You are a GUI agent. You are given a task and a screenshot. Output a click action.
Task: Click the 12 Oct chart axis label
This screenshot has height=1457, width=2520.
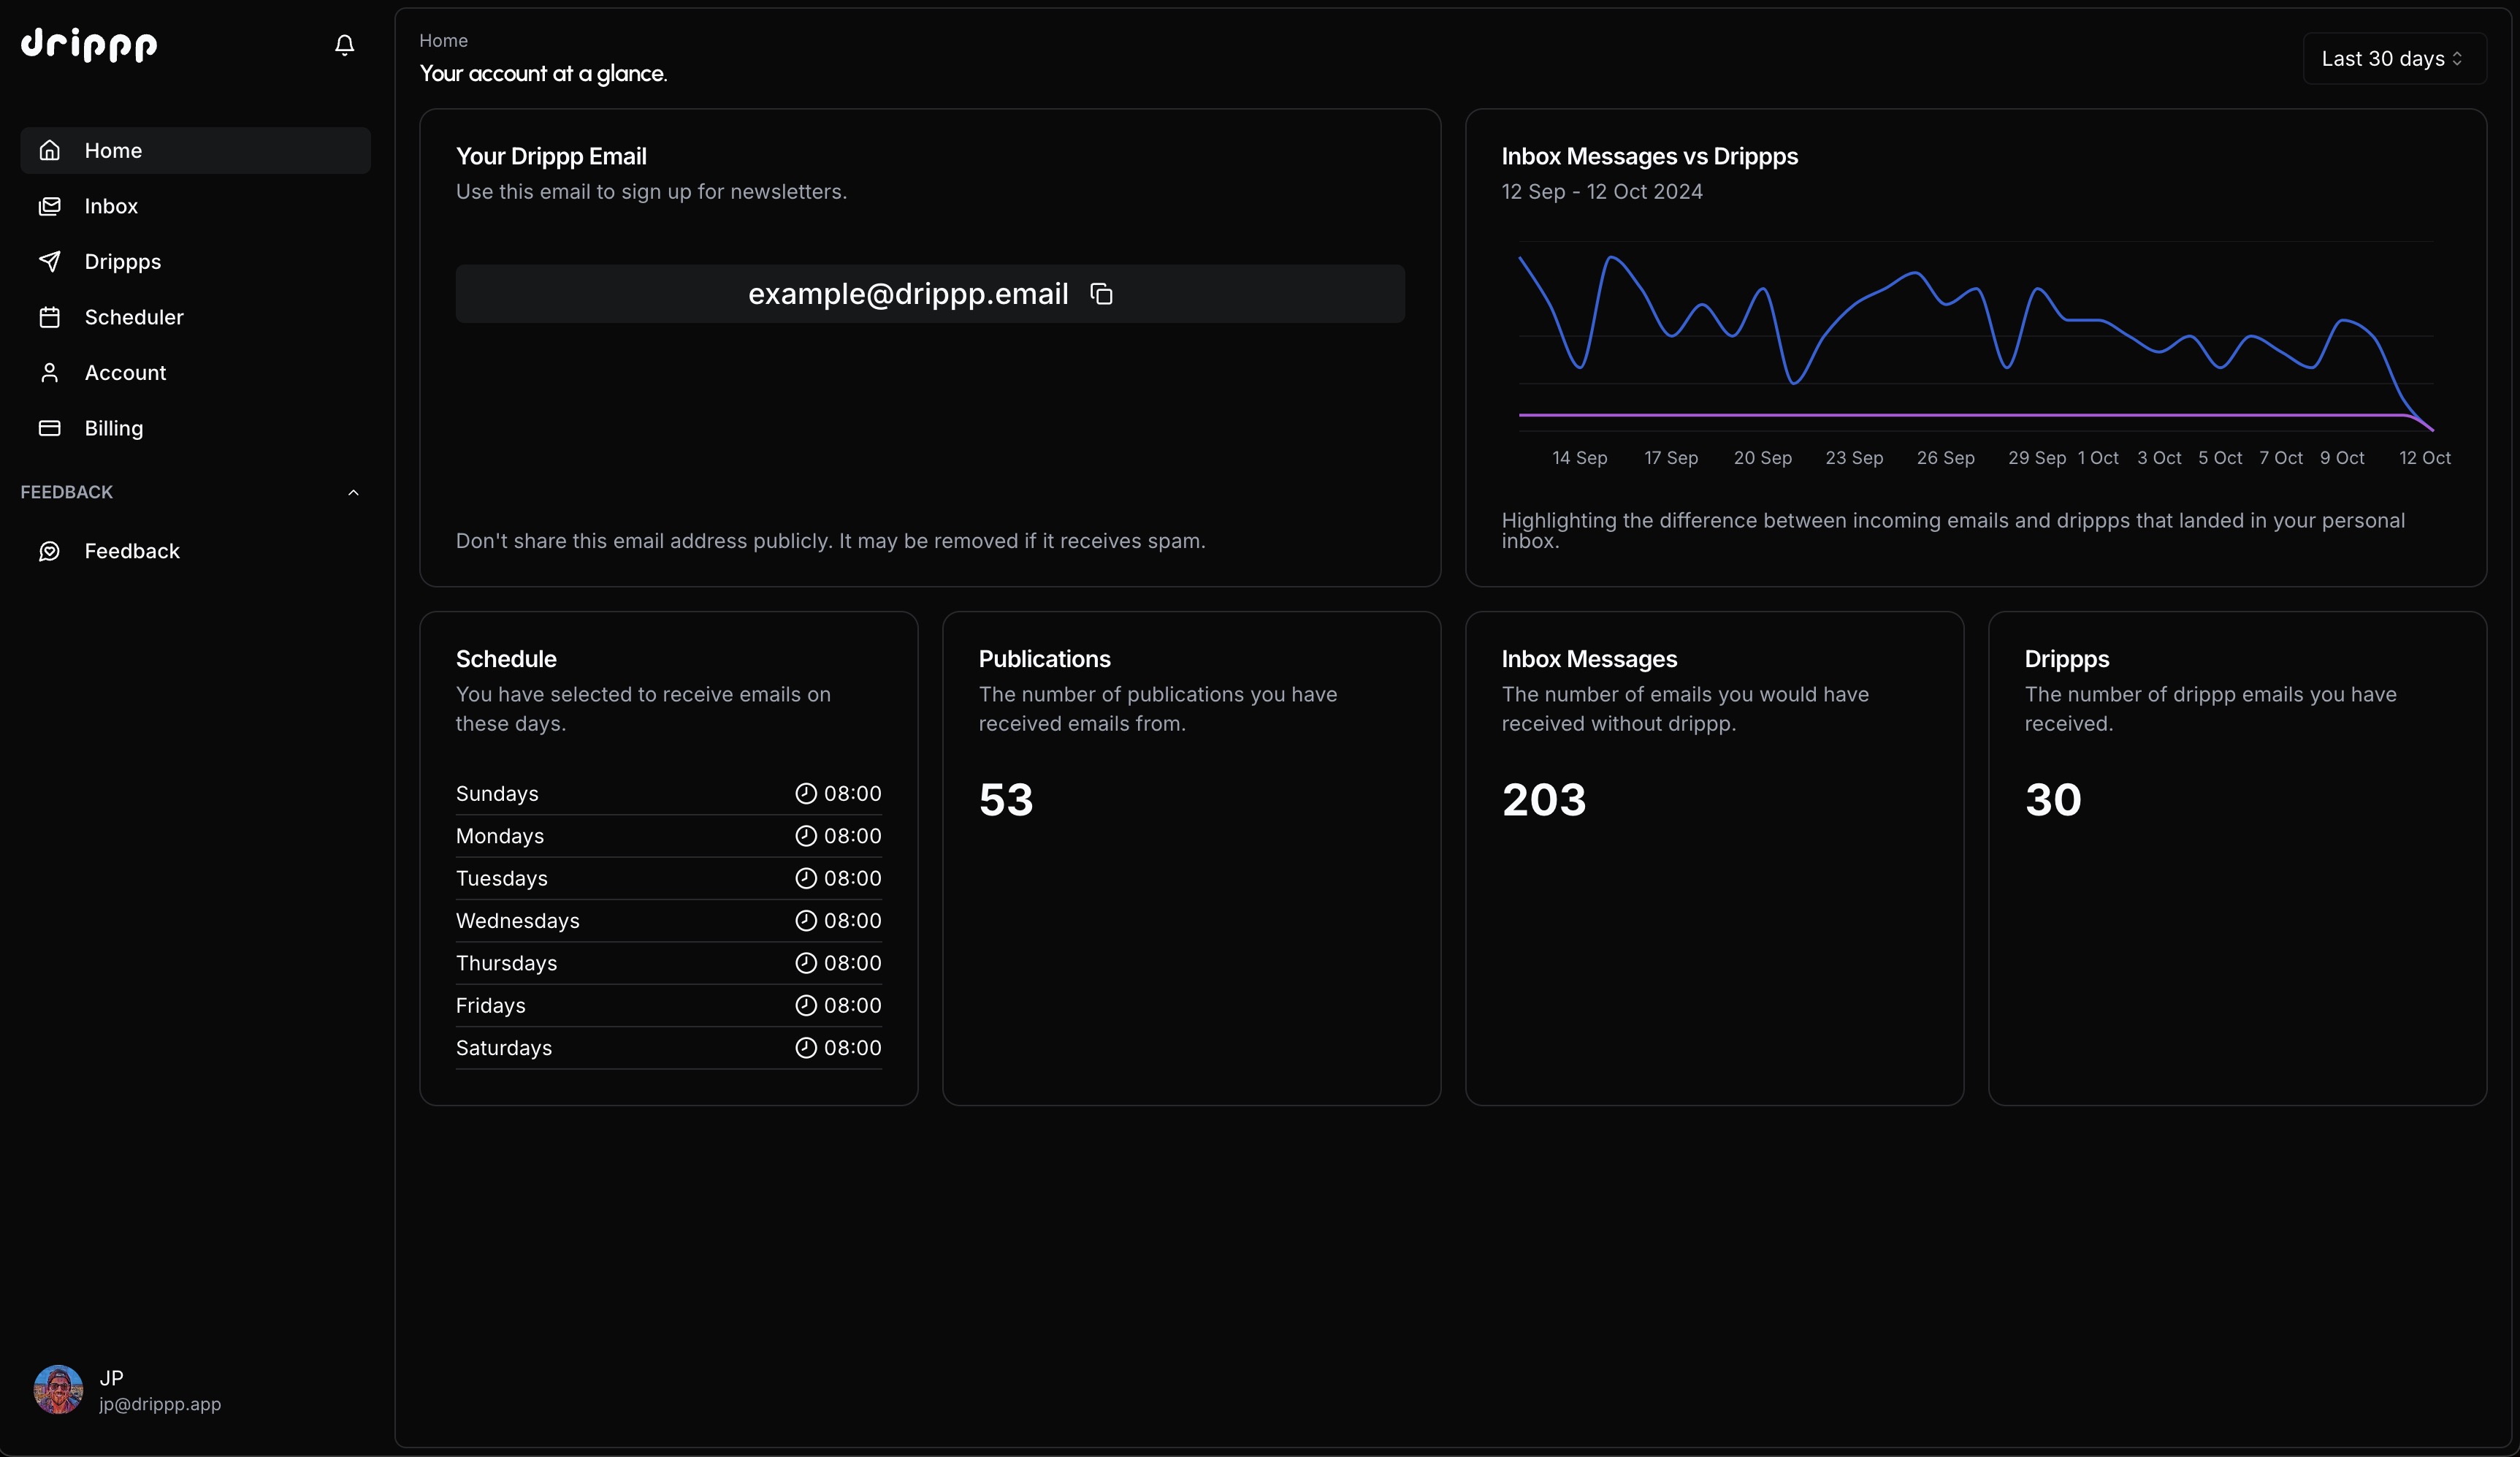click(2424, 458)
